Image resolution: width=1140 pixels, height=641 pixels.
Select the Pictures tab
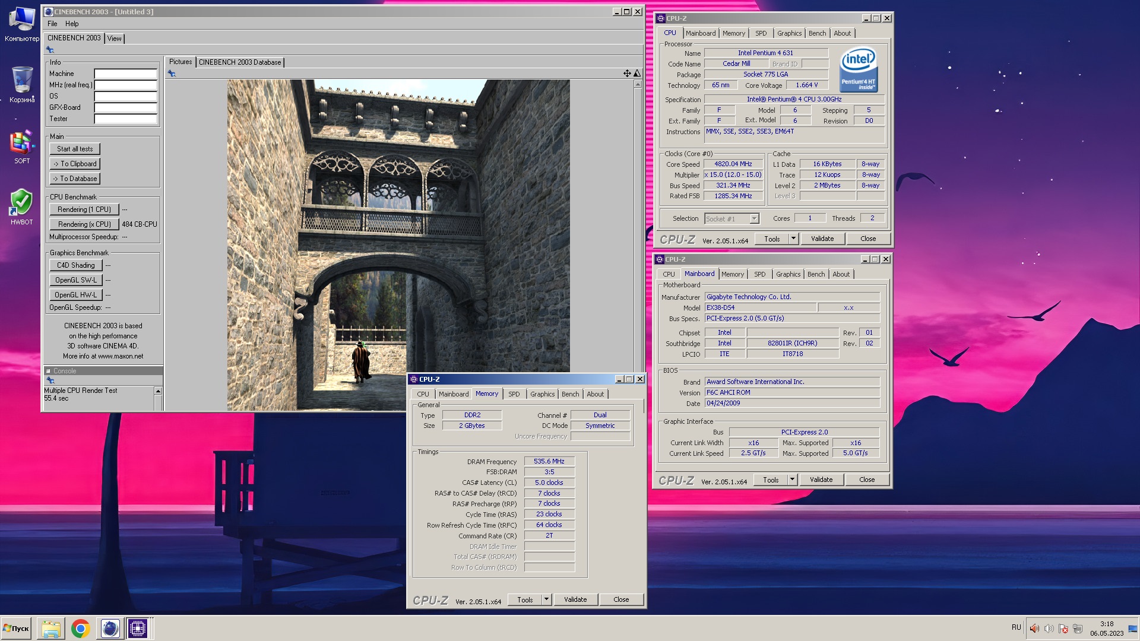tap(180, 62)
